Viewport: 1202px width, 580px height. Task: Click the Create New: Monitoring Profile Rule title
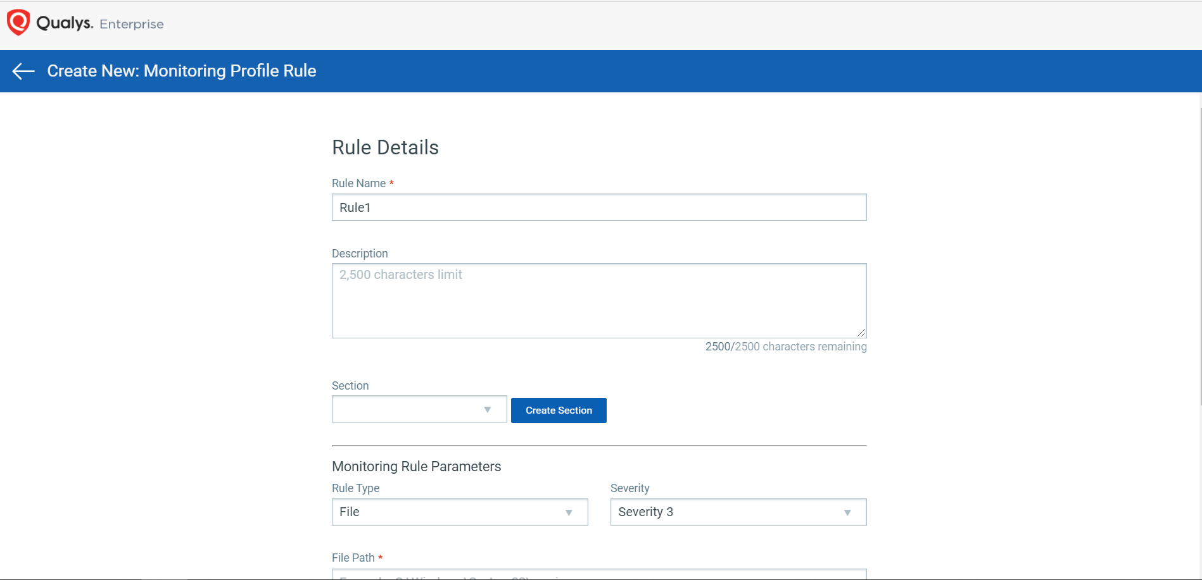click(182, 71)
